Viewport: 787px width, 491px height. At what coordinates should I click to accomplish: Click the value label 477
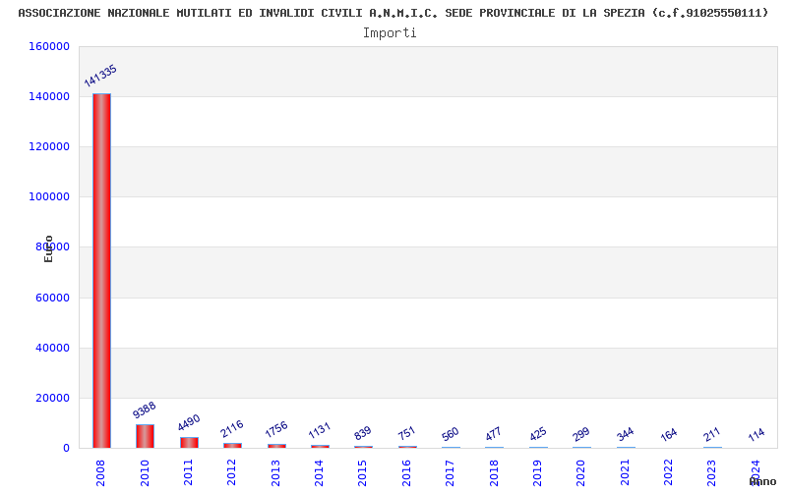pos(494,434)
